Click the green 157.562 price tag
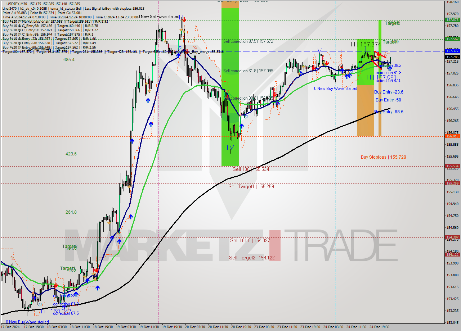The image size is (461, 331). tap(452, 39)
